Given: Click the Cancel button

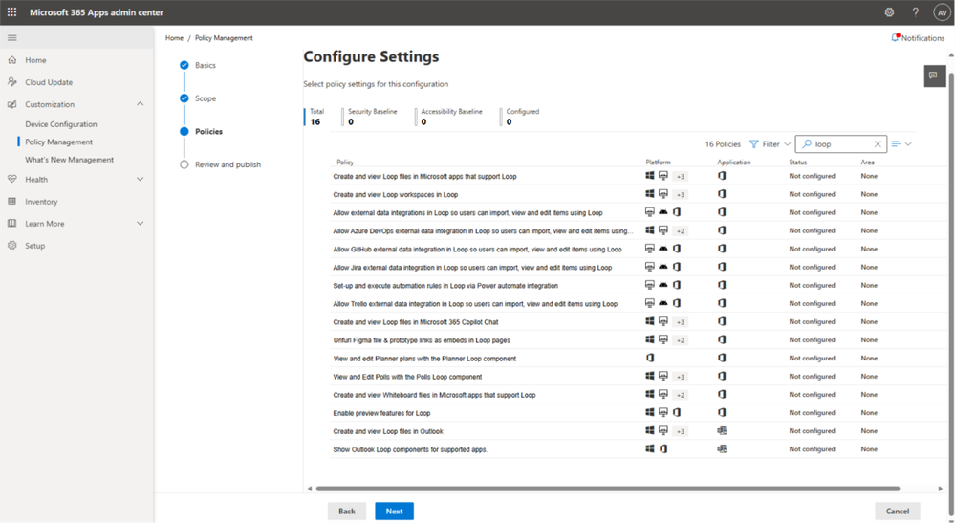Looking at the screenshot, I should (897, 511).
